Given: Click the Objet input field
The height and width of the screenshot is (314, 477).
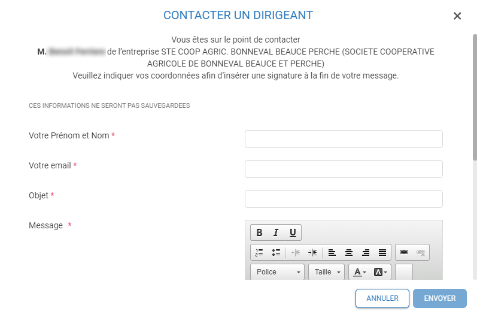Looking at the screenshot, I should pyautogui.click(x=344, y=199).
